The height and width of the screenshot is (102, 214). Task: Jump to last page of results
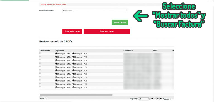[x=161, y=99]
